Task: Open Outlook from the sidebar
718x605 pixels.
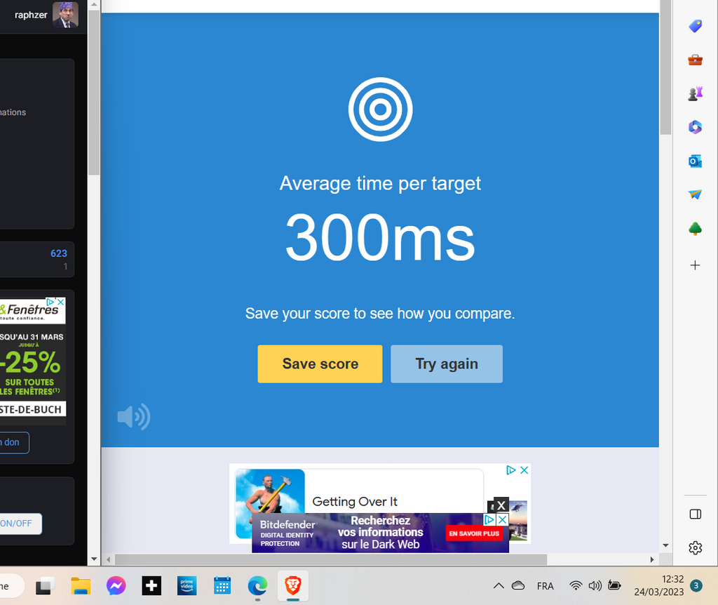Action: pyautogui.click(x=695, y=161)
